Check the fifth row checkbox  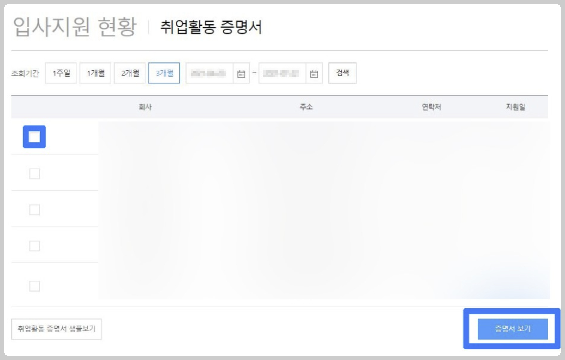(x=34, y=286)
